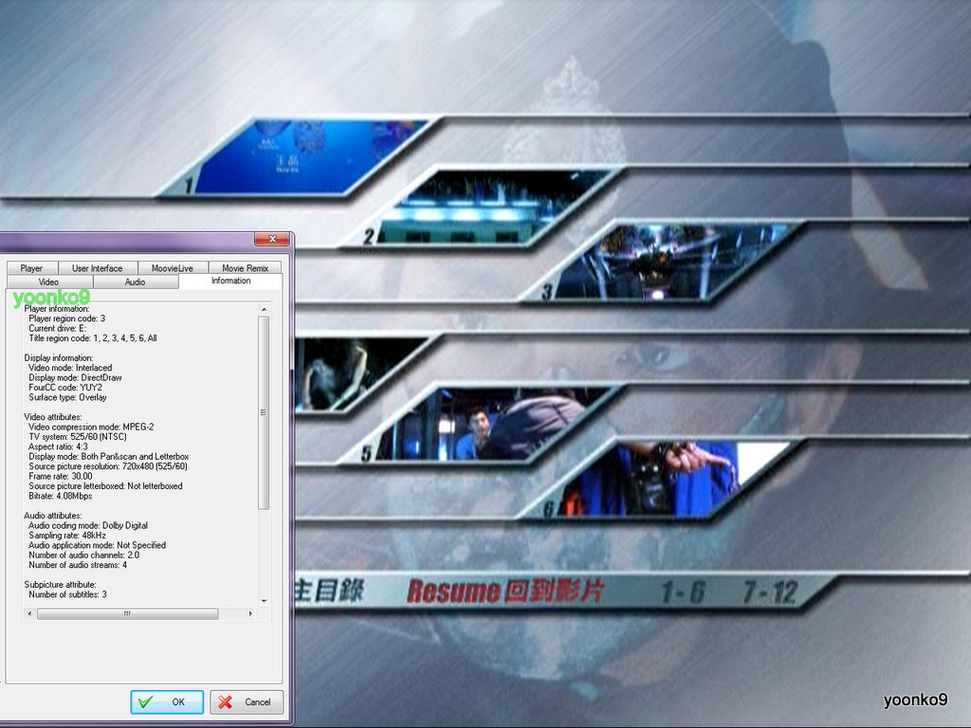Click the 'Audio attributes:' heading
This screenshot has height=728, width=971.
coord(53,516)
